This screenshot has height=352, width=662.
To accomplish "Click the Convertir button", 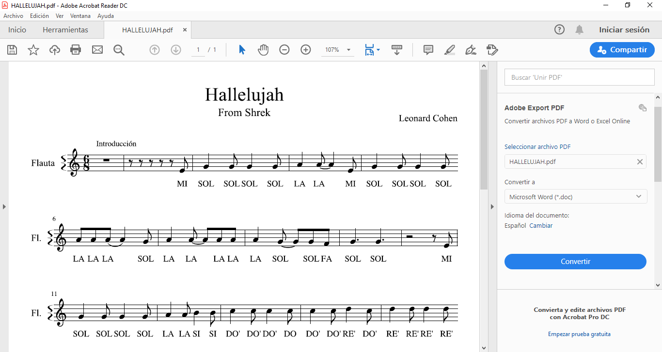I will 575,262.
